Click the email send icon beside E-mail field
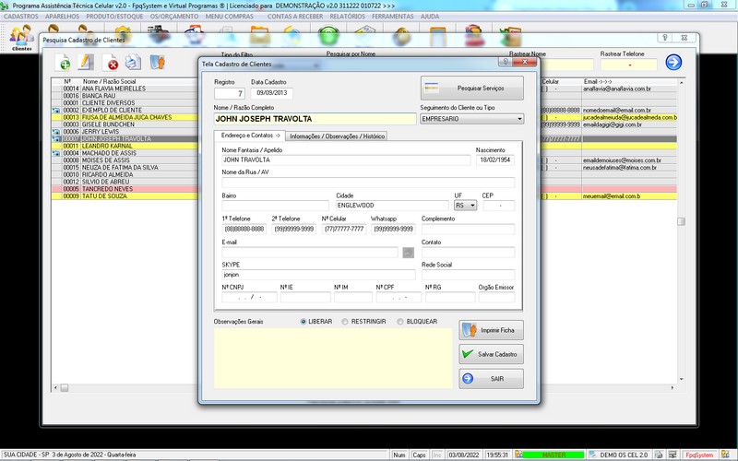Viewport: 738px width, 461px height. tap(408, 252)
